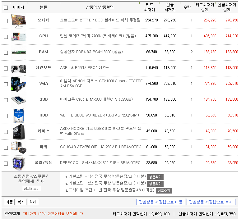Click the 삭제 button

click(x=33, y=202)
